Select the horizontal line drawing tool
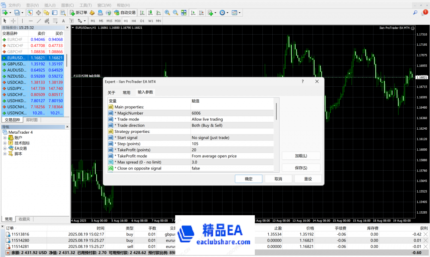 31,21
